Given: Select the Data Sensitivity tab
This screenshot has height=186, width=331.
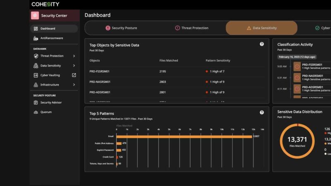Looking at the screenshot, I should tap(261, 28).
